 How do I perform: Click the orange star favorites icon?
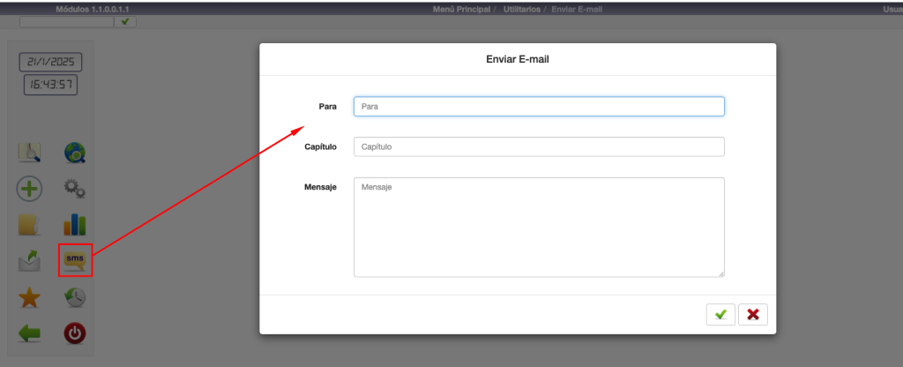tap(30, 298)
